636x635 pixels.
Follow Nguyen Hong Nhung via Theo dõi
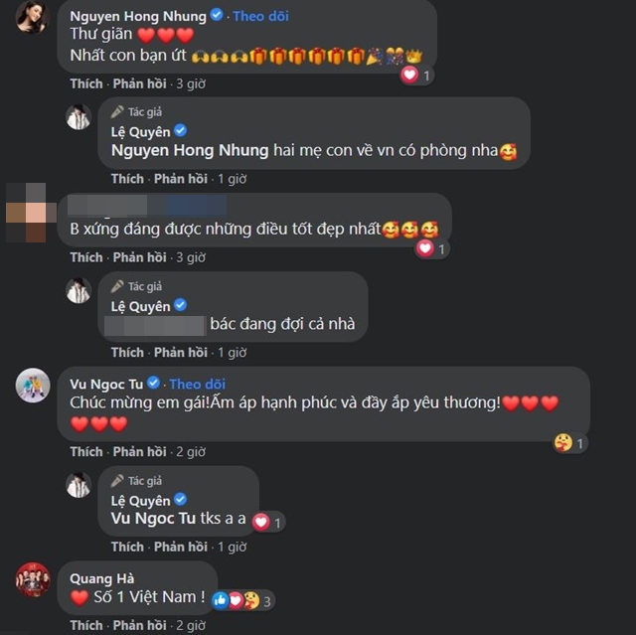[x=260, y=16]
